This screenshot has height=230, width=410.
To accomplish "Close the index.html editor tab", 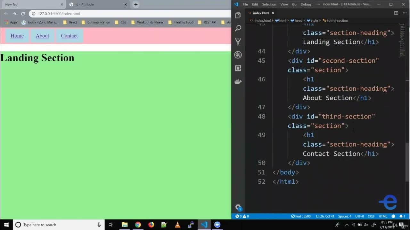I will tap(273, 13).
